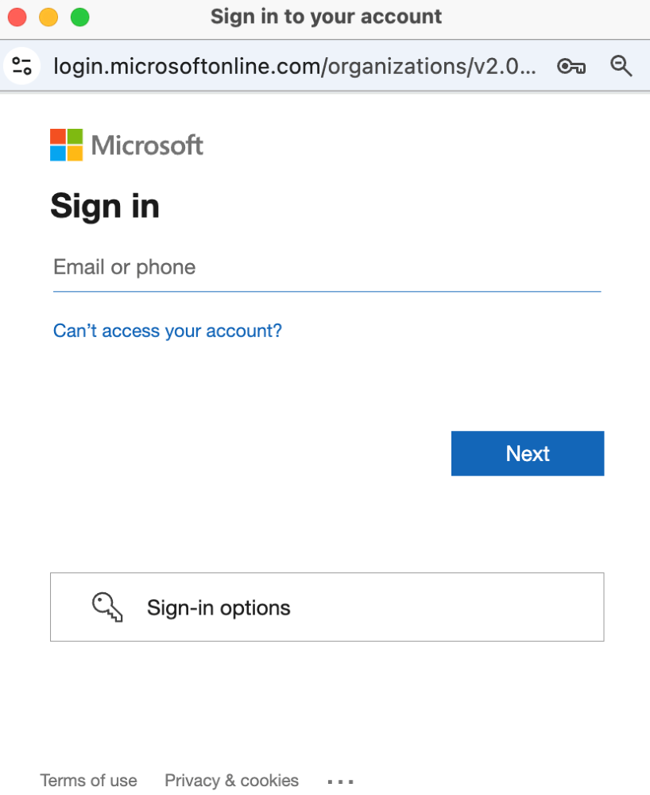This screenshot has width=650, height=795.
Task: Open "Can't access your account?" link
Action: point(167,331)
